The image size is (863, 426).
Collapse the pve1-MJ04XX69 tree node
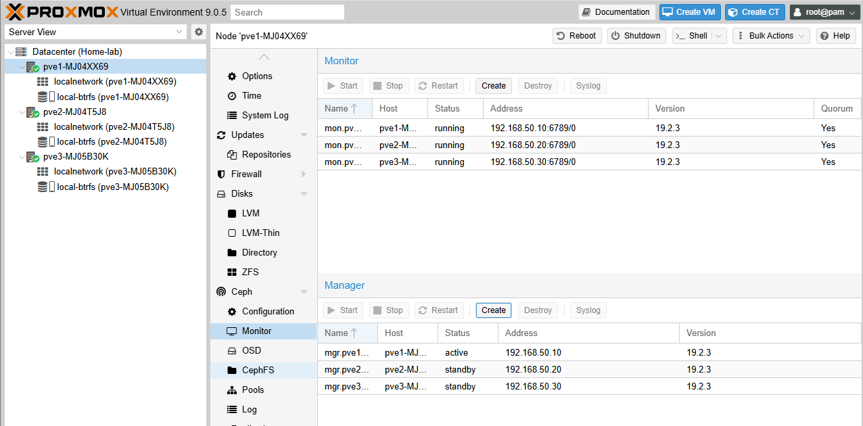(21, 67)
